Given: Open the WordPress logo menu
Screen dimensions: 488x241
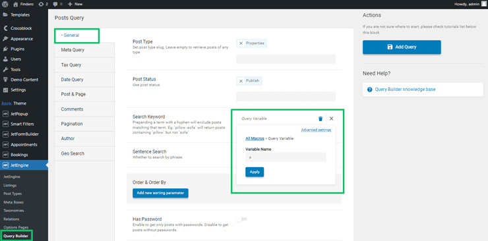Looking at the screenshot, I should [5, 4].
